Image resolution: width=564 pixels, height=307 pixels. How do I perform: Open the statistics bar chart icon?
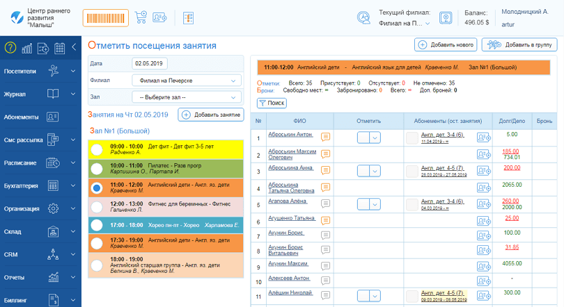(27, 48)
